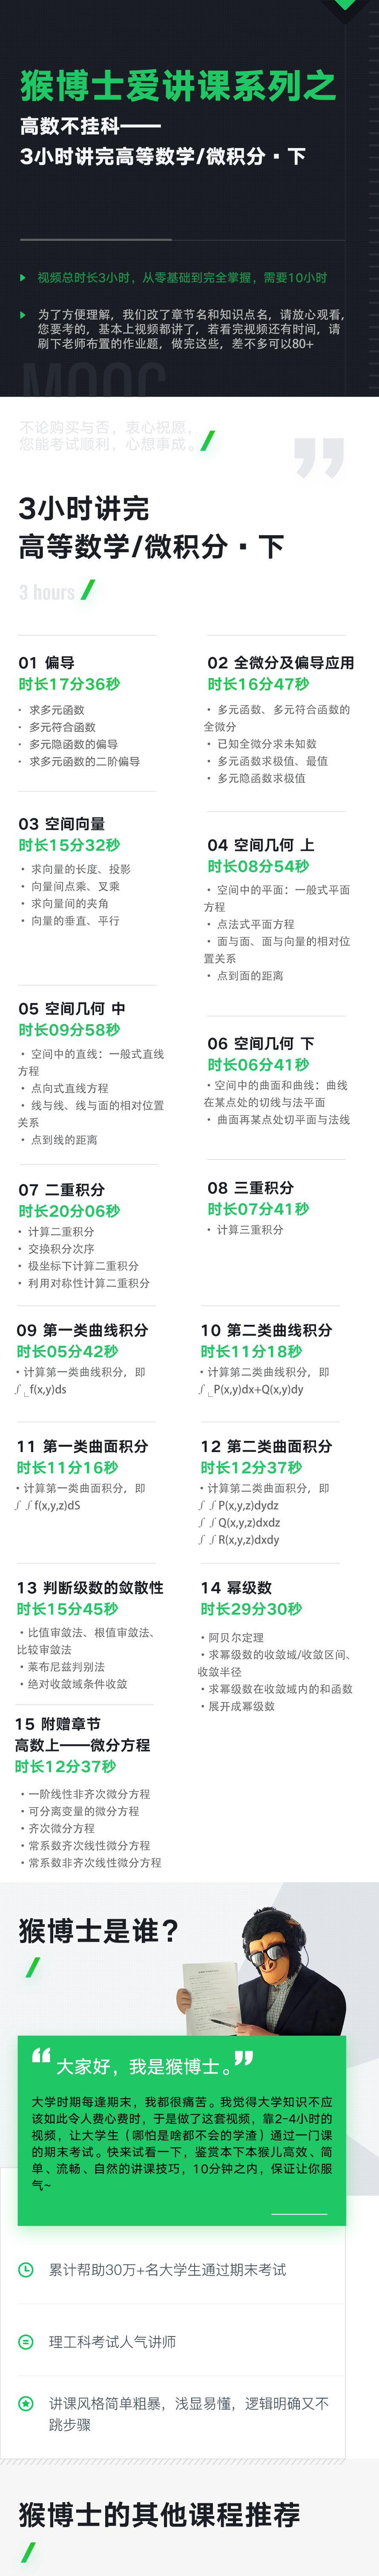Open bonus chapter 15 附赠章节
This screenshot has width=379, height=2576.
(x=58, y=1723)
